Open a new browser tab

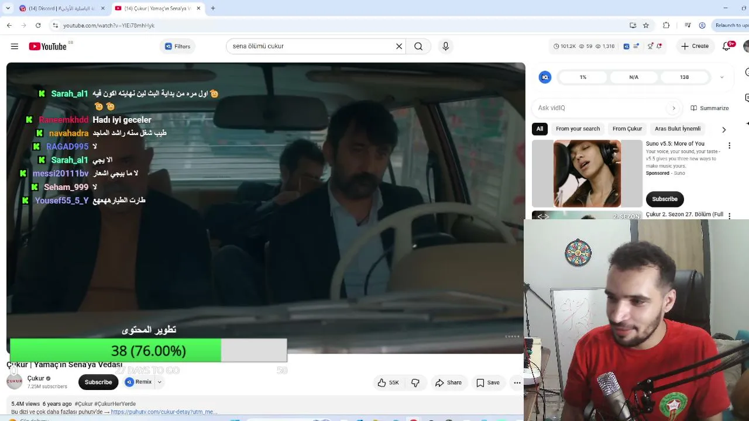pyautogui.click(x=213, y=9)
